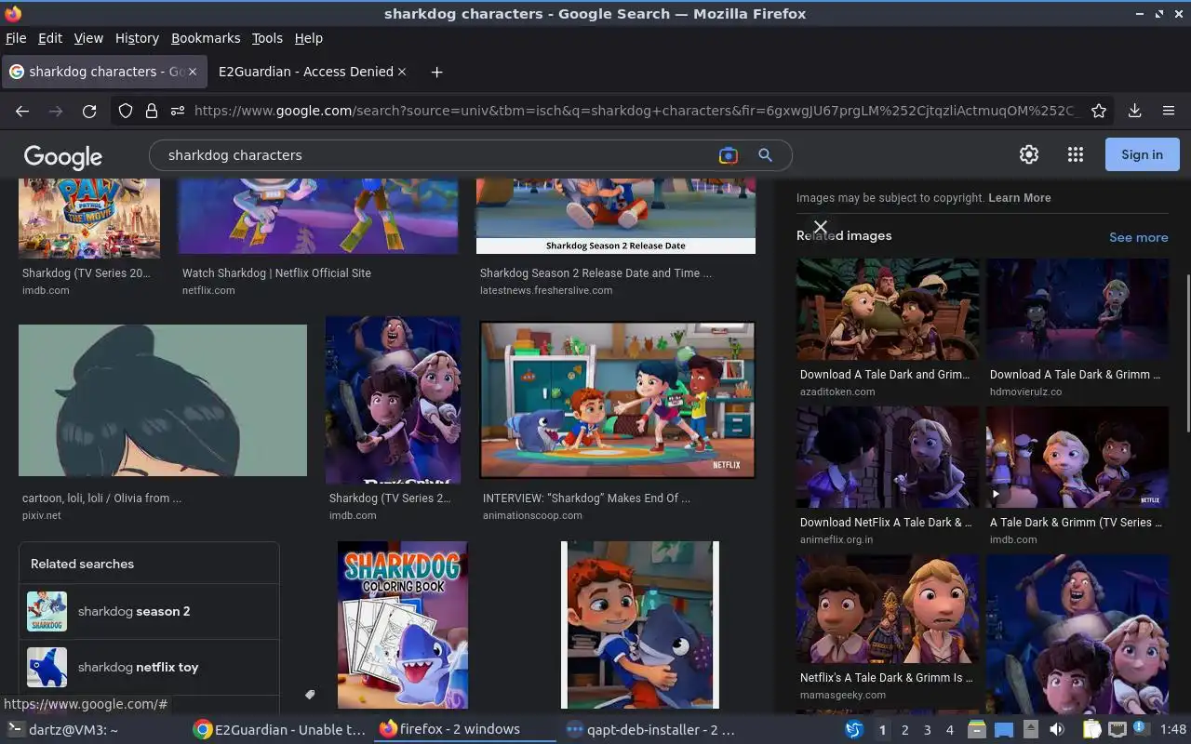The image size is (1191, 744).
Task: Open the Tools menu
Action: pyautogui.click(x=267, y=38)
